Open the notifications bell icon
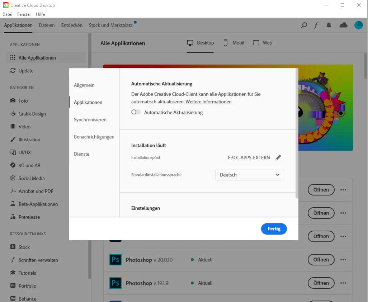The height and width of the screenshot is (302, 368). coord(329,25)
